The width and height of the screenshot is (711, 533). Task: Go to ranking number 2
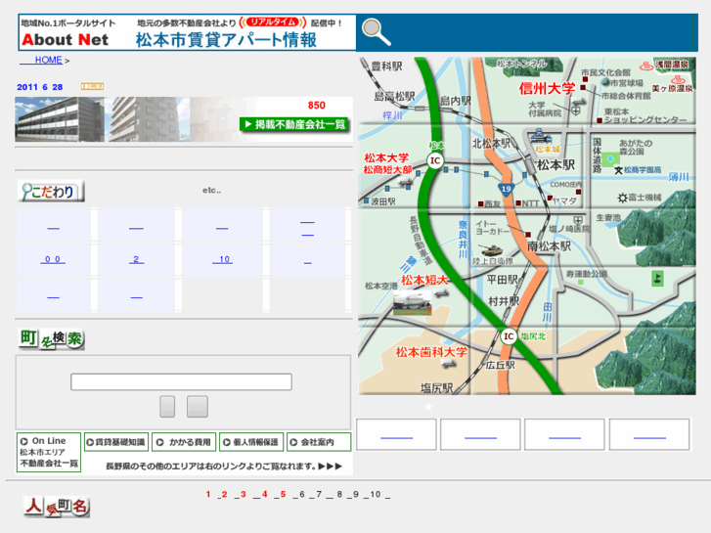(x=224, y=495)
